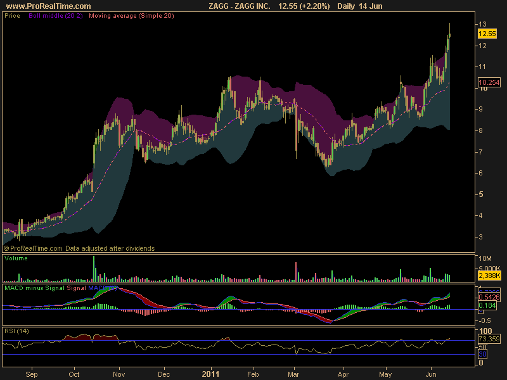
Task: Click the Feb label on time axis
Action: point(253,374)
